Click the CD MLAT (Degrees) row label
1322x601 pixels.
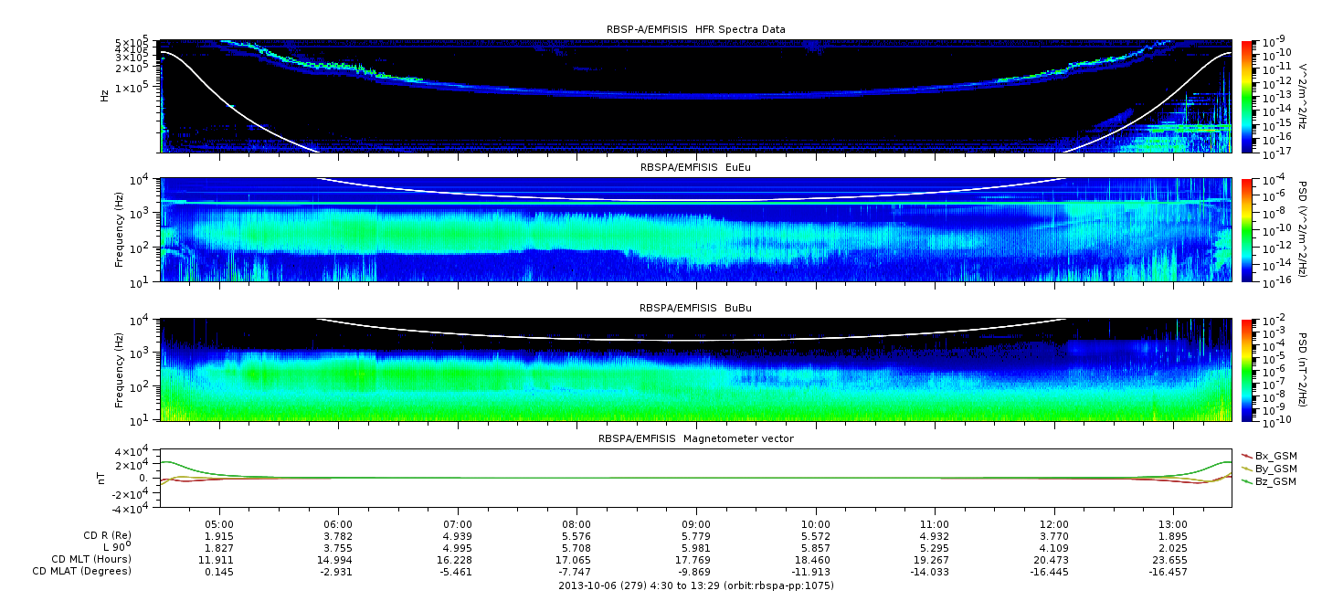coord(80,571)
